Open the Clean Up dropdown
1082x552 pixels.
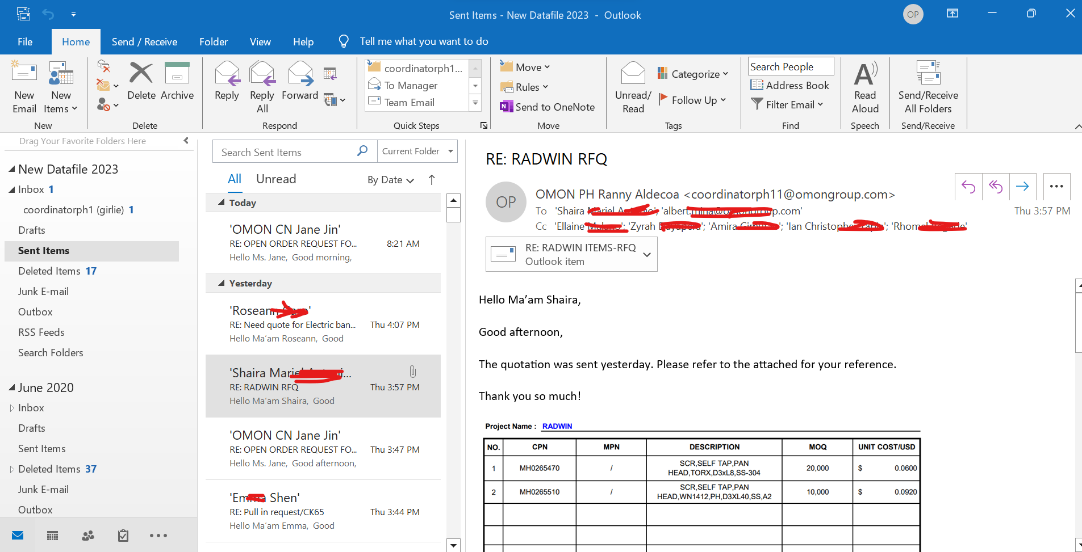pos(107,86)
